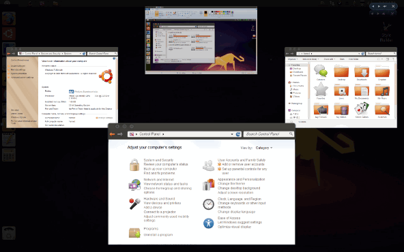Click help icon in System window
The height and width of the screenshot is (252, 404).
coord(114,59)
